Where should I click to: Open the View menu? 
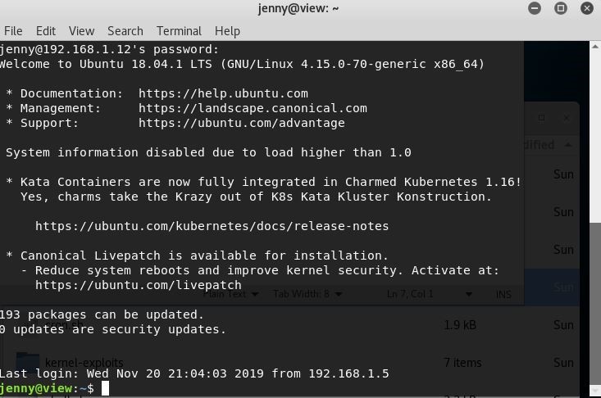[81, 31]
